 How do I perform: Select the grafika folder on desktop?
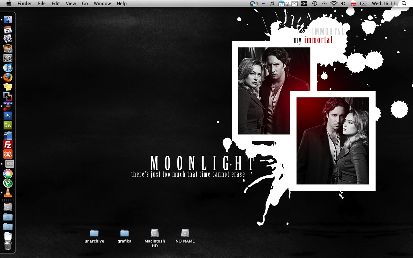125,233
